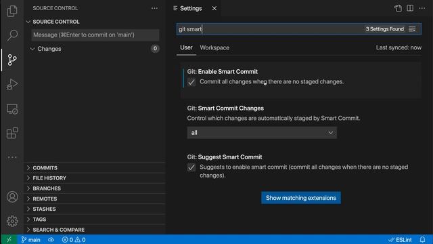This screenshot has height=244, width=433.
Task: Open editor More Actions ellipsis menu
Action: [422, 8]
